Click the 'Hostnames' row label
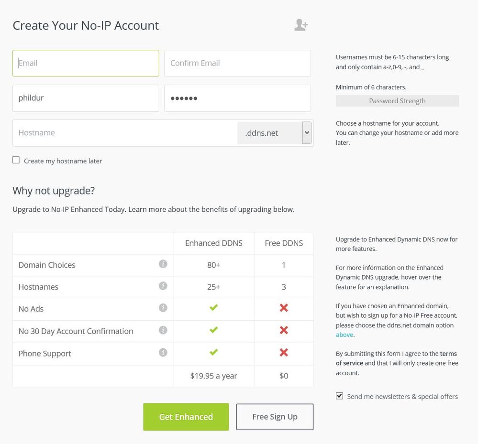 coord(38,287)
